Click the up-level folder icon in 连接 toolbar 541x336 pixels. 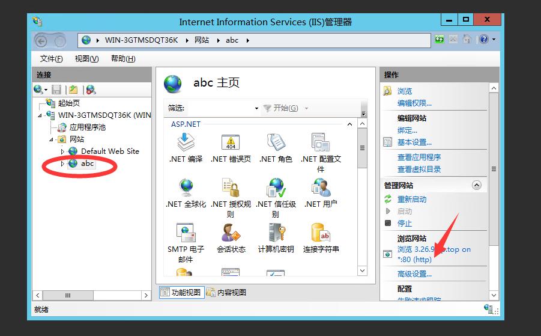[73, 90]
